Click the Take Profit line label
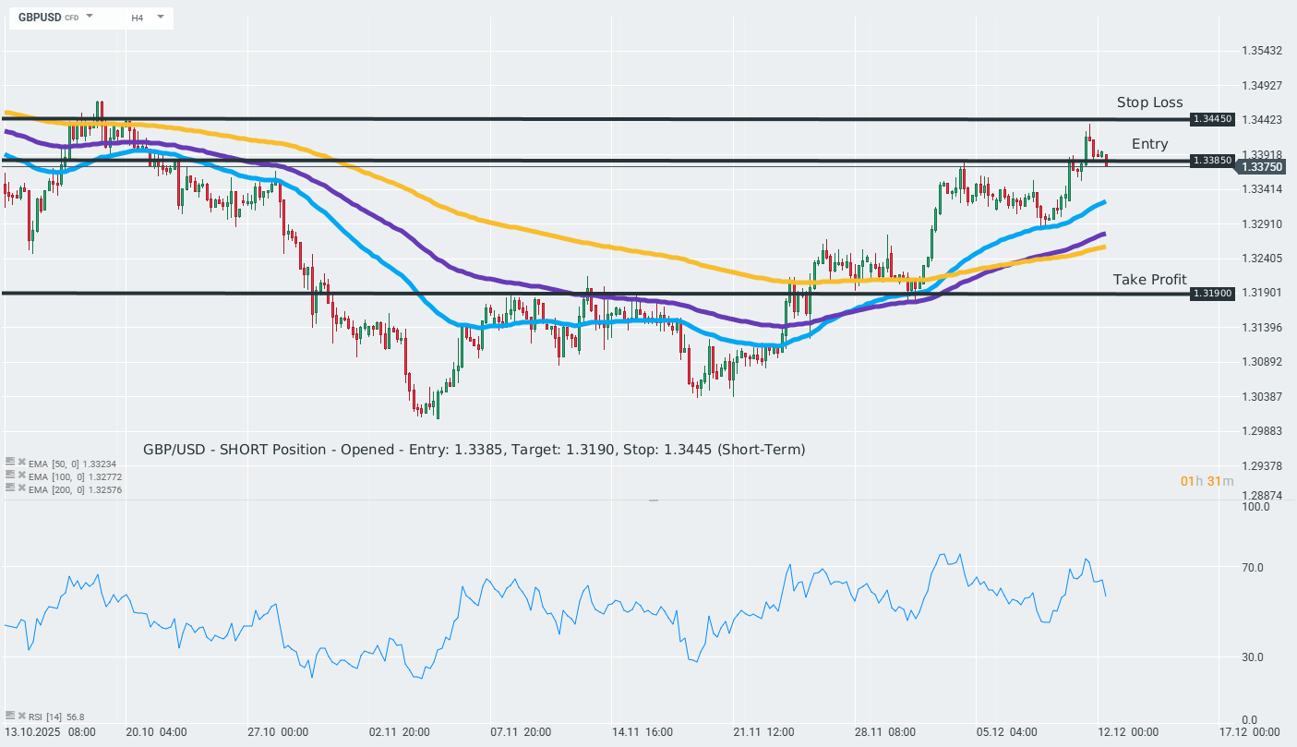 point(1149,279)
